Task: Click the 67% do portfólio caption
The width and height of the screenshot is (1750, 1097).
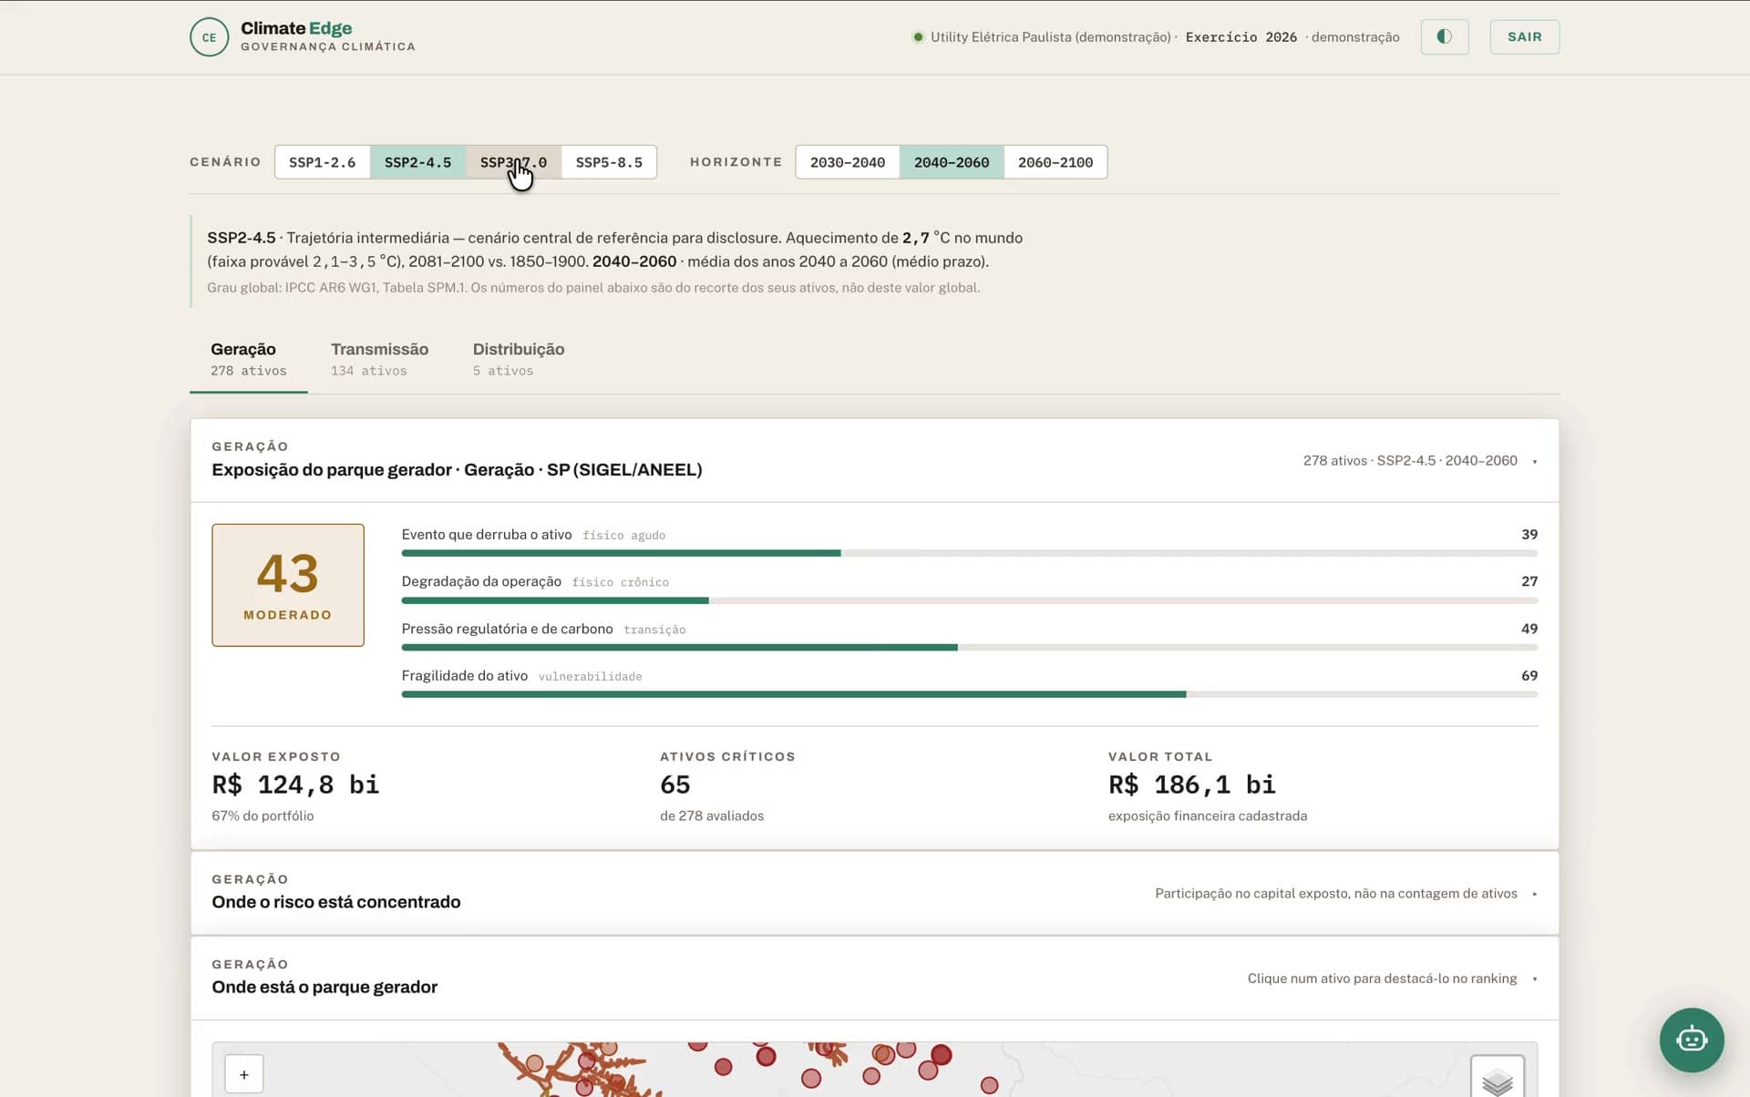Action: pos(262,816)
